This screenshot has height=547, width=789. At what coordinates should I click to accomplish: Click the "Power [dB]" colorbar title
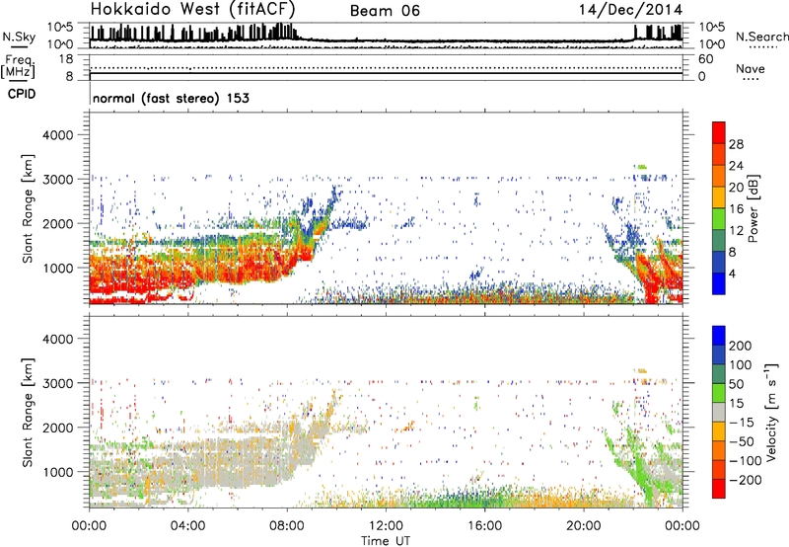coord(753,208)
